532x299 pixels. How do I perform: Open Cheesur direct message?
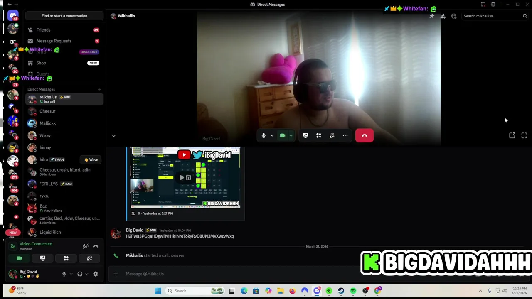64,111
